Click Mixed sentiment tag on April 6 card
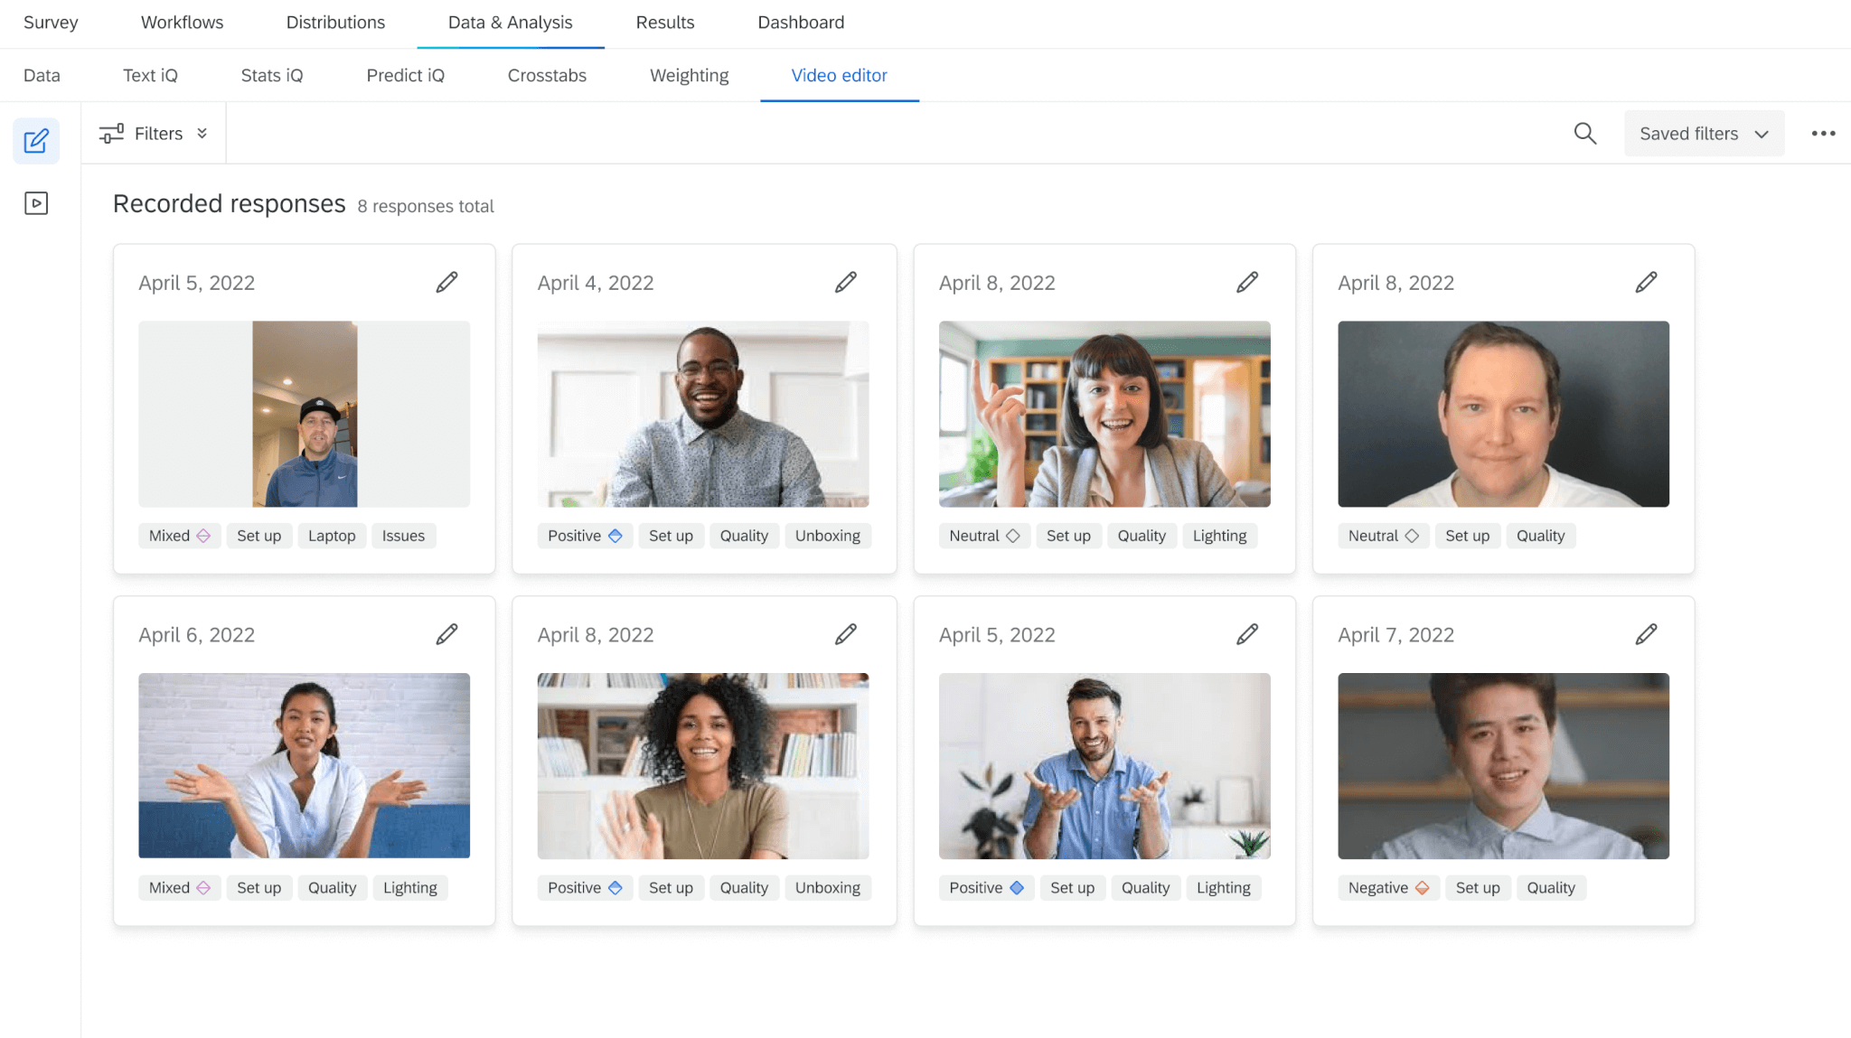This screenshot has width=1851, height=1038. tap(179, 888)
